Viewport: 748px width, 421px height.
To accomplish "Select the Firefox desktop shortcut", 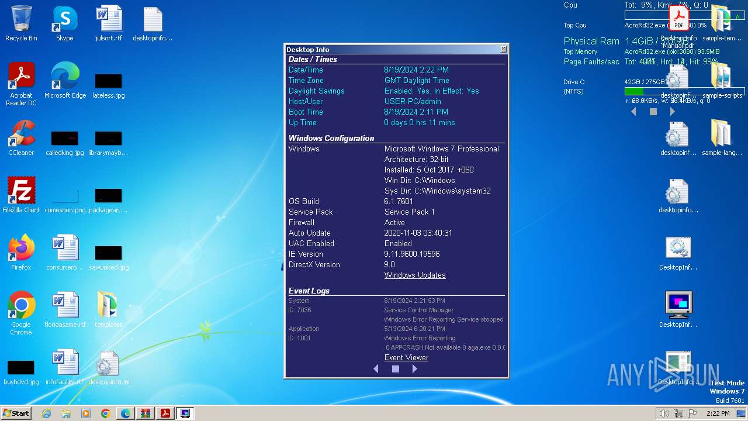I will [x=21, y=253].
